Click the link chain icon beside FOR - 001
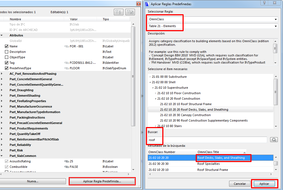 [x=67, y=47]
